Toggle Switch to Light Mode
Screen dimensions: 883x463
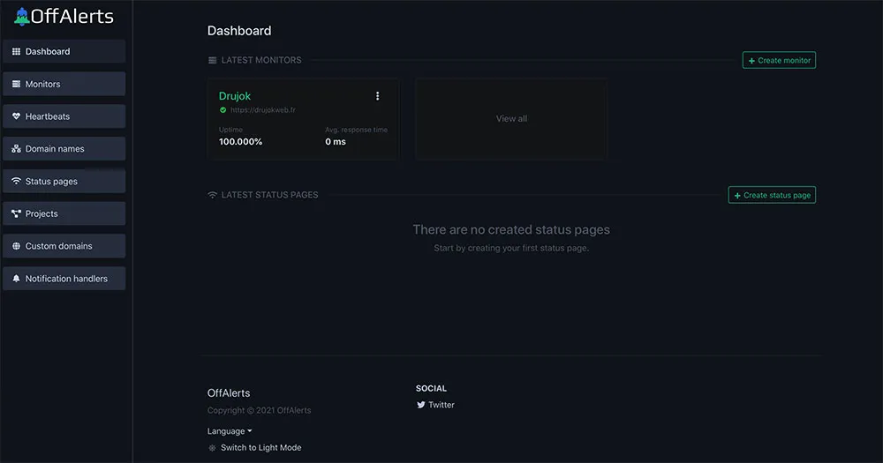pyautogui.click(x=260, y=448)
